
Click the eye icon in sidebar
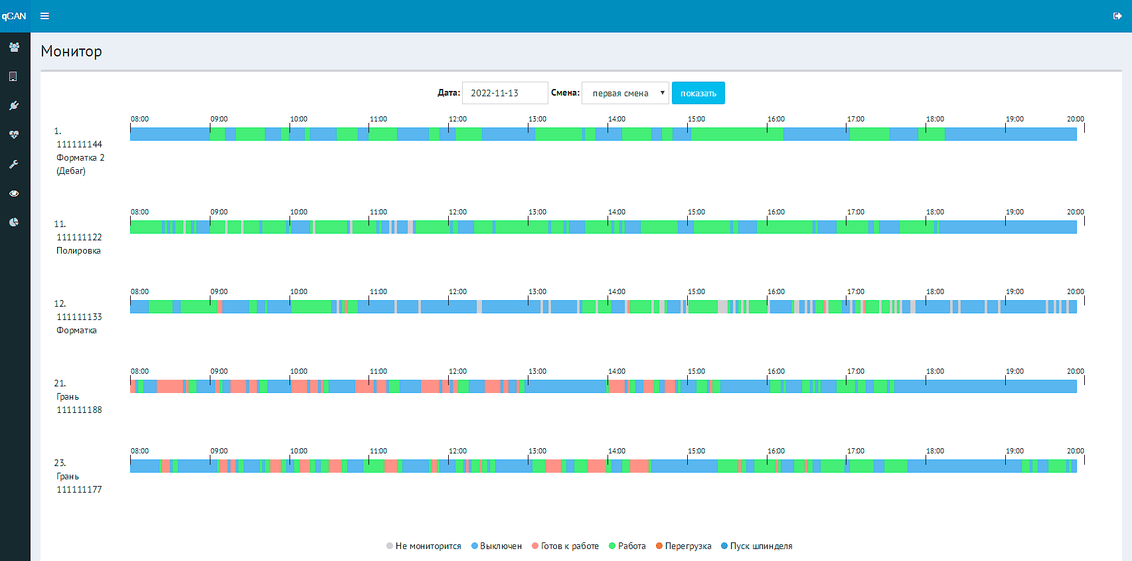coord(14,193)
